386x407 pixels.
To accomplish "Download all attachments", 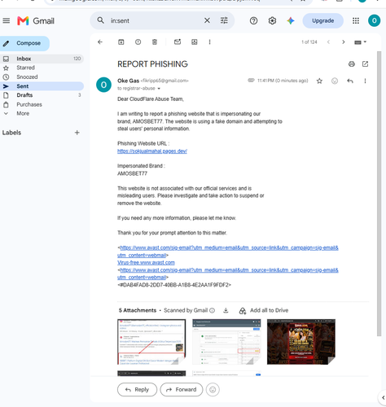I will [226, 310].
